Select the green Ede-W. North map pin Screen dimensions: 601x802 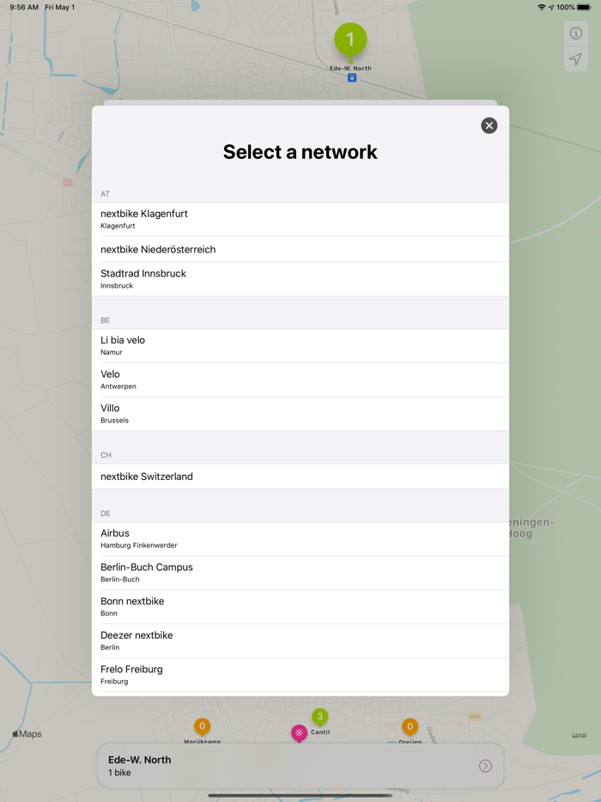click(x=350, y=41)
